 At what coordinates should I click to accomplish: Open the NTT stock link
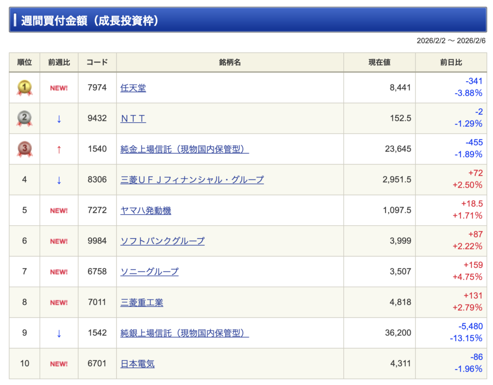click(x=133, y=118)
